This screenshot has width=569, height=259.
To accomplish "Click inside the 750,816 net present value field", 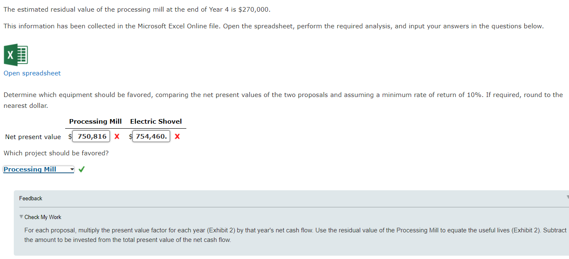I will 91,136.
